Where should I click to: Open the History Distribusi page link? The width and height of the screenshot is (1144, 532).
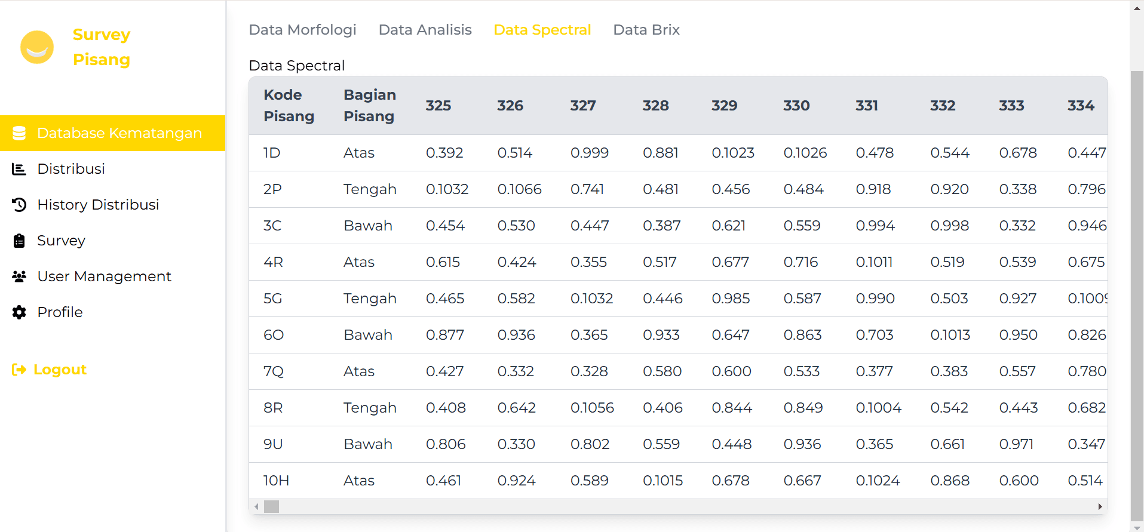(98, 205)
